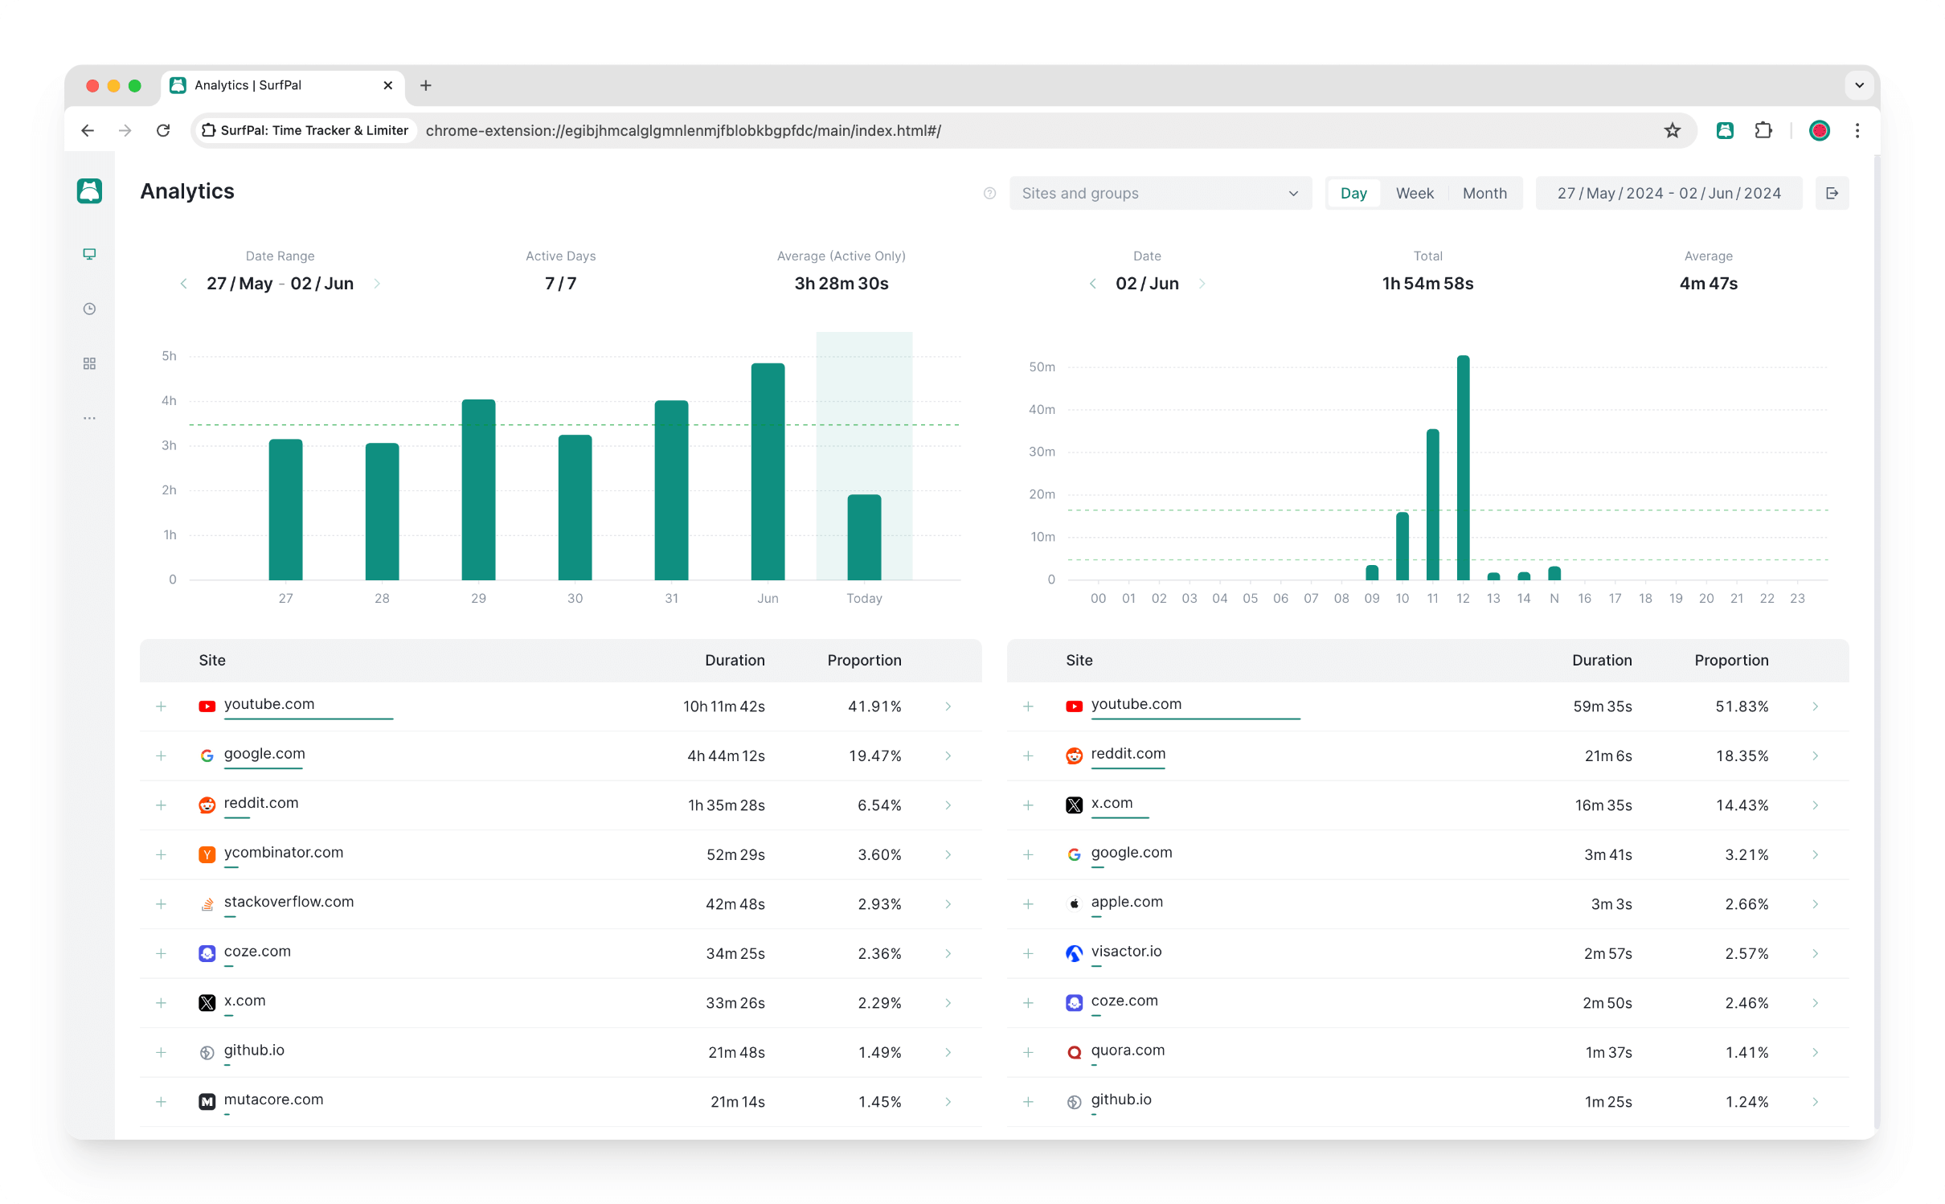This screenshot has height=1204, width=1945.
Task: Expand coze.com 34m 25s row chevron
Action: (948, 953)
